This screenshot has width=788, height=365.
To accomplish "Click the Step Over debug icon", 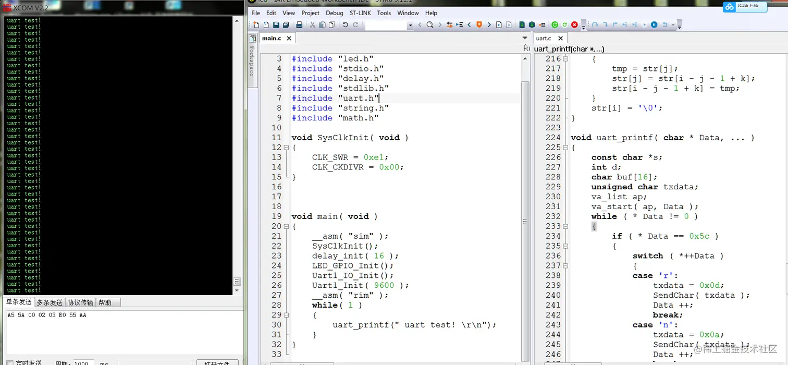I will tap(595, 25).
